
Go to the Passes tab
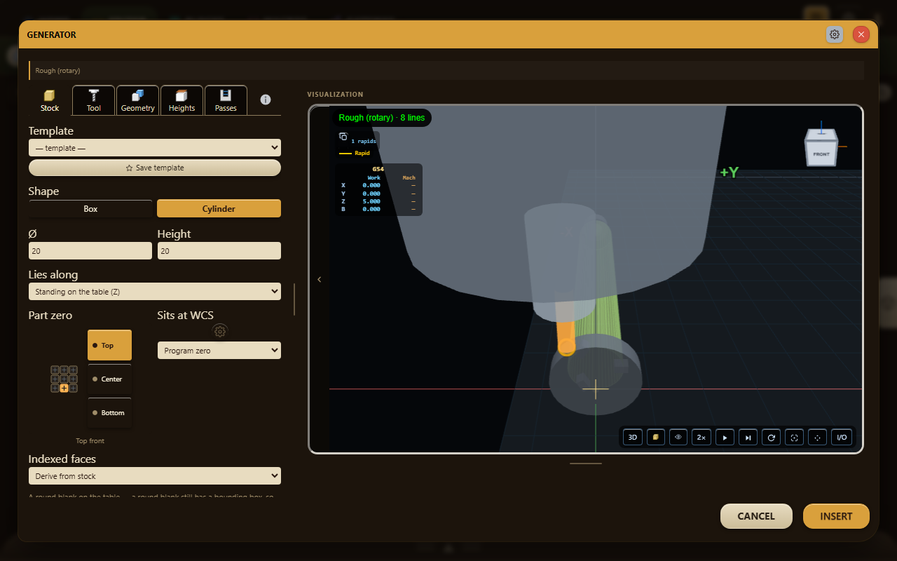(x=226, y=100)
